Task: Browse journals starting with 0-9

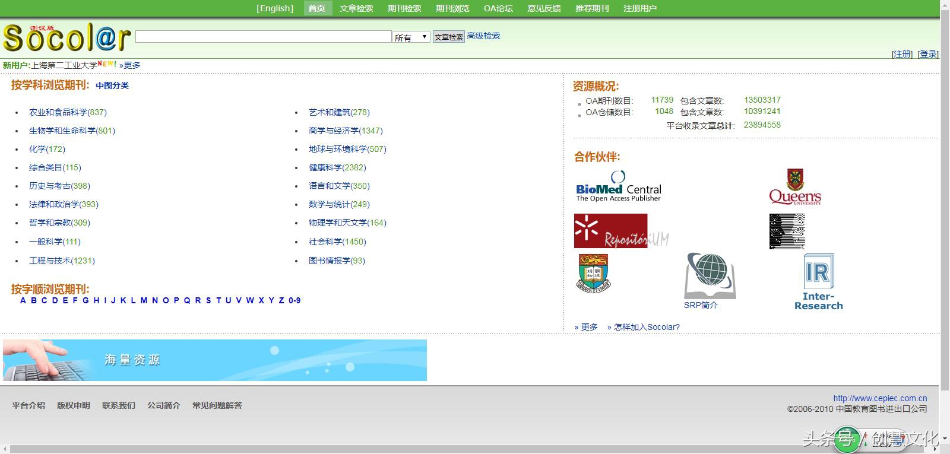Action: 294,300
